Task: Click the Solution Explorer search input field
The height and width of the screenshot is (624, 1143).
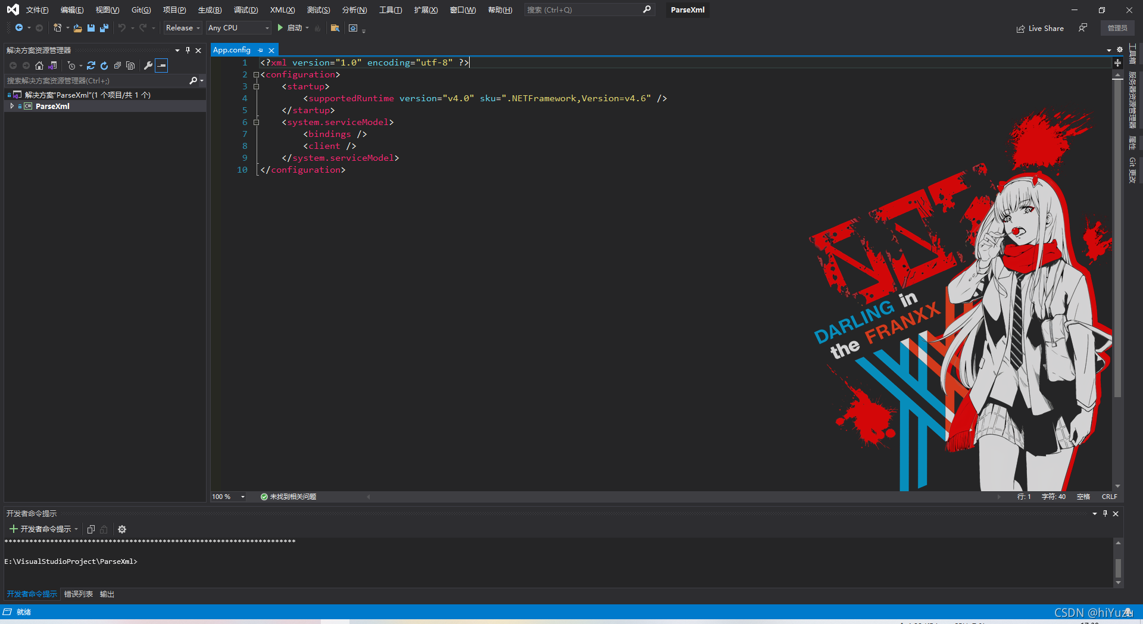Action: tap(96, 80)
